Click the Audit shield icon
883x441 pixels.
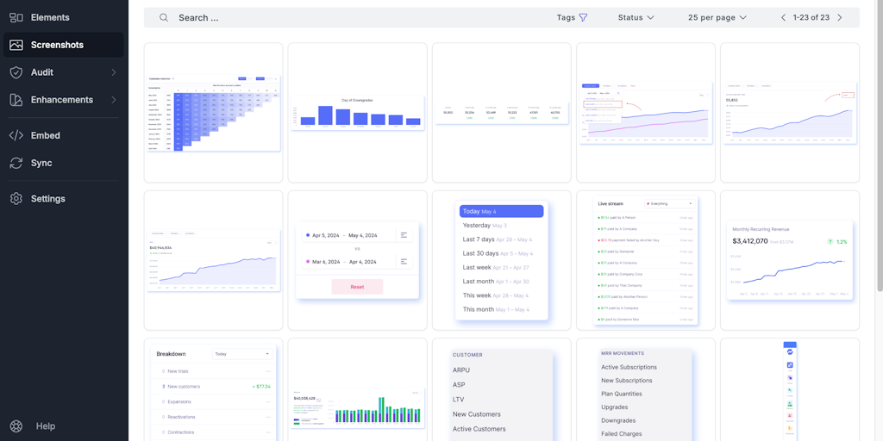[x=16, y=72]
